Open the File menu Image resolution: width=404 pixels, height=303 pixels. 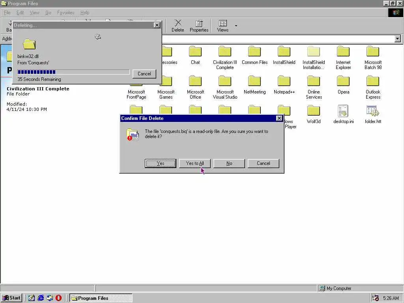coord(7,12)
